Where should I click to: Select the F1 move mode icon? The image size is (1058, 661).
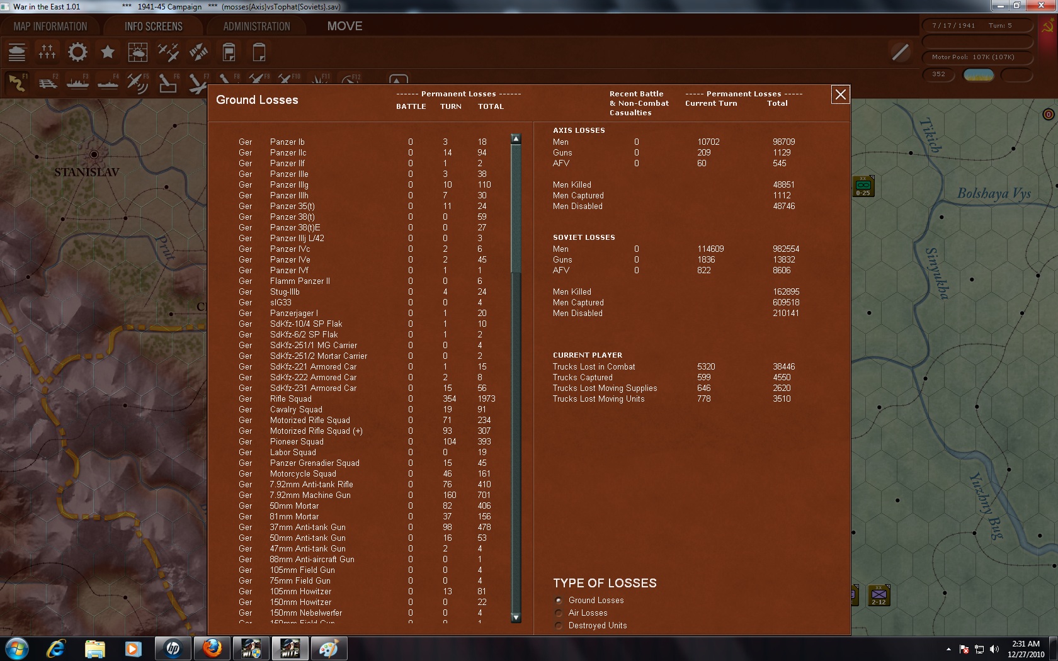[17, 82]
